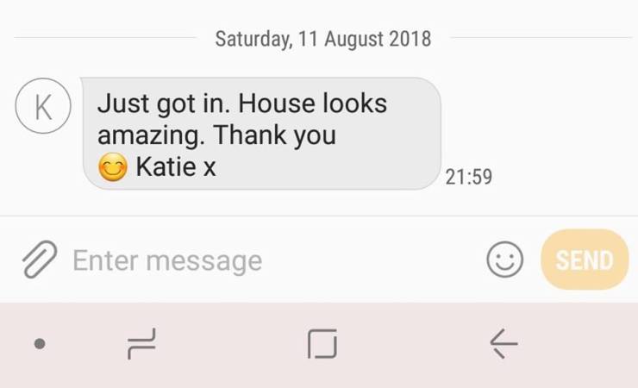Tap the square home navigation icon
This screenshot has height=388, width=638.
tap(322, 344)
